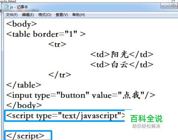
Task: Maximize the js Notepad window
Action: tap(173, 6)
